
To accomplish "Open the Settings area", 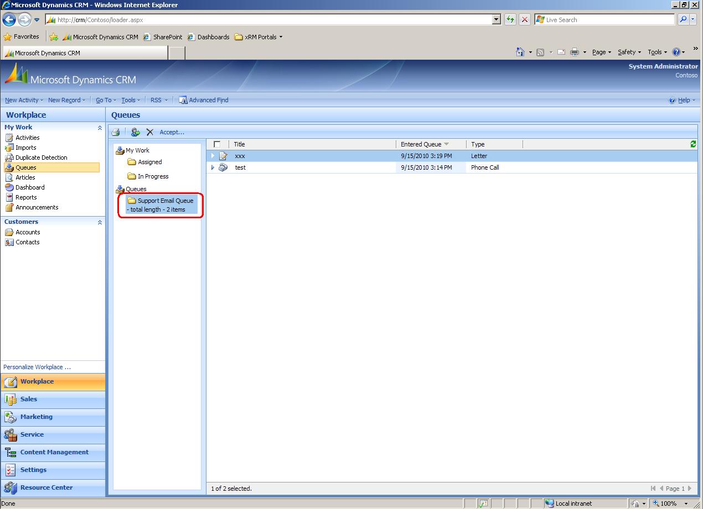I will [x=53, y=470].
